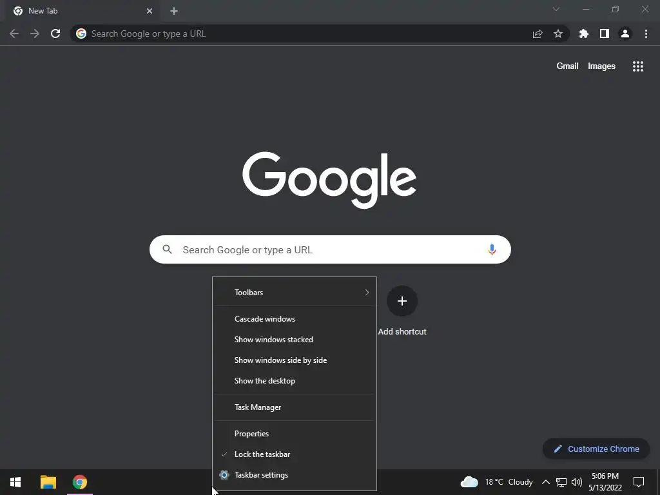The image size is (660, 495).
Task: Click the Chrome icon in the taskbar
Action: click(x=79, y=482)
